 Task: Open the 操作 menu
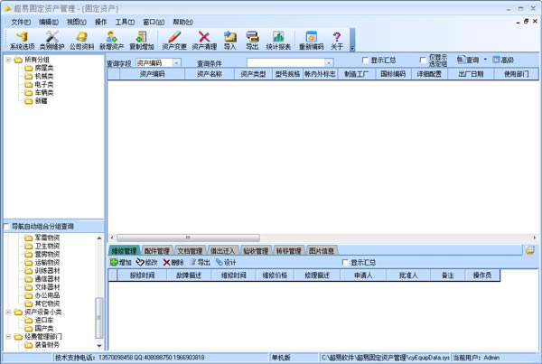coord(101,22)
